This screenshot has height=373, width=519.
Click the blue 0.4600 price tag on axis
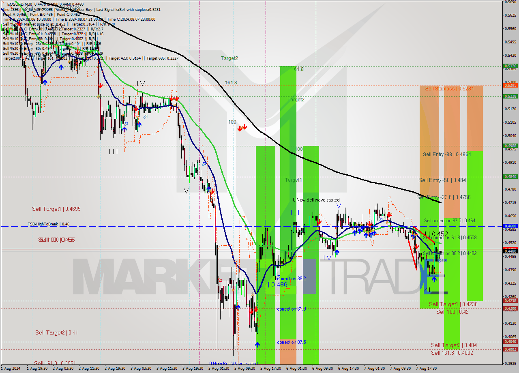(510, 226)
